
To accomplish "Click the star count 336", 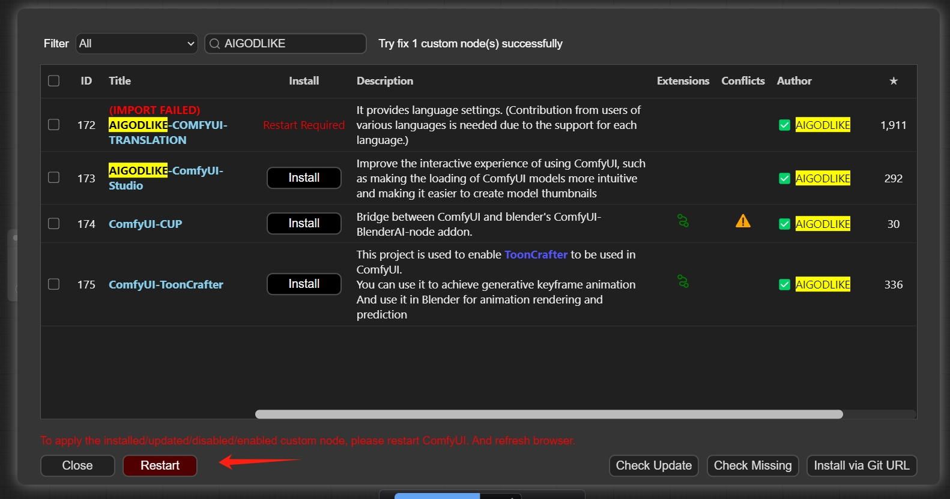I will click(894, 285).
